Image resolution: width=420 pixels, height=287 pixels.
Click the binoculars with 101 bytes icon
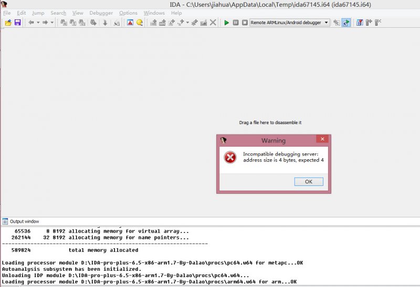pos(82,23)
